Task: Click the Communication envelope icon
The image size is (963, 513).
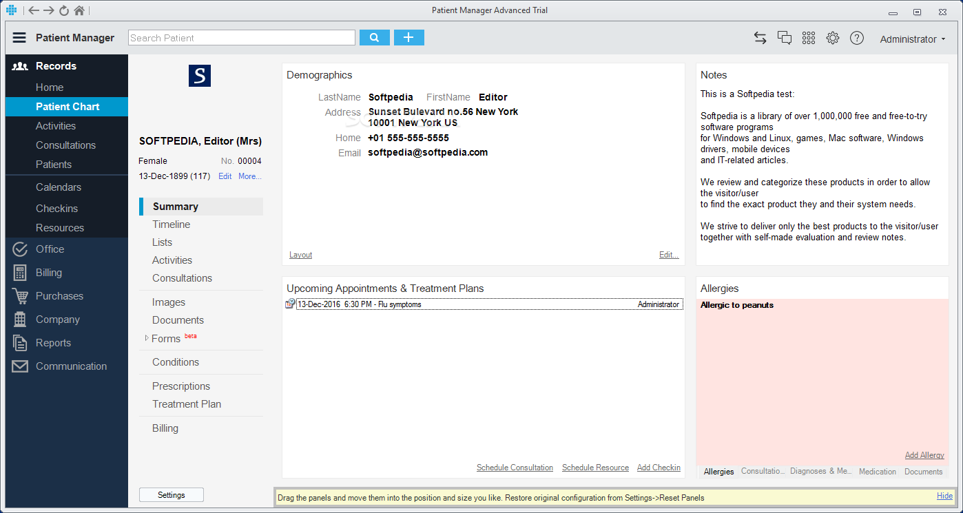Action: point(20,366)
